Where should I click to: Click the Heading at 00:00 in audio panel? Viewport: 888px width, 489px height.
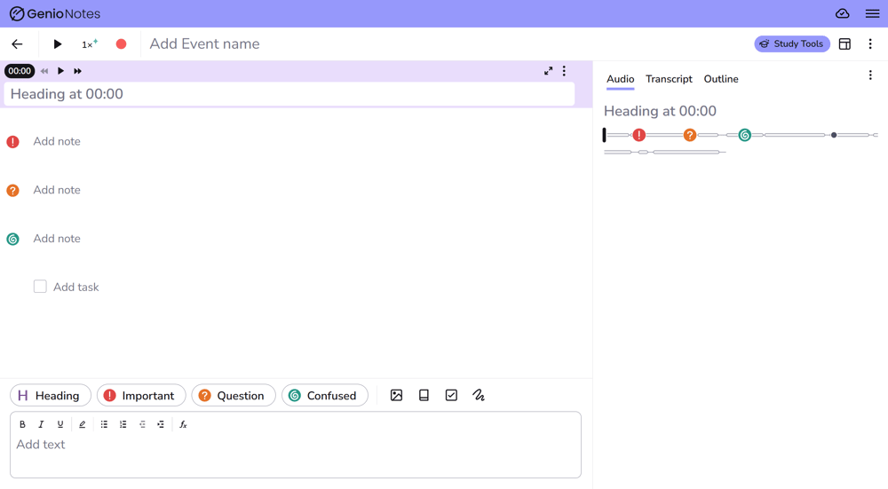click(x=660, y=111)
